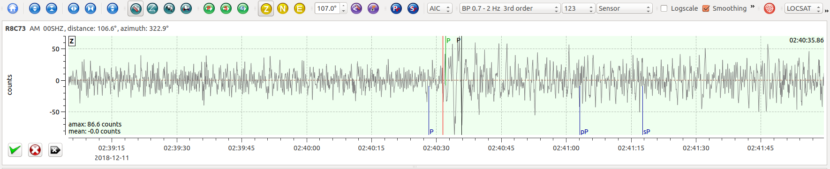830x169 pixels.
Task: Click the blue home reset-view icon
Action: tap(13, 8)
